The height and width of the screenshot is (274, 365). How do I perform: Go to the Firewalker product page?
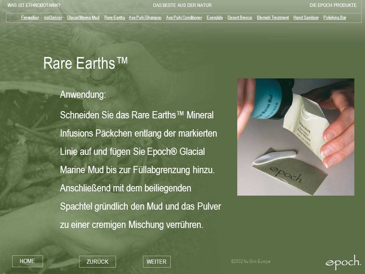point(30,18)
